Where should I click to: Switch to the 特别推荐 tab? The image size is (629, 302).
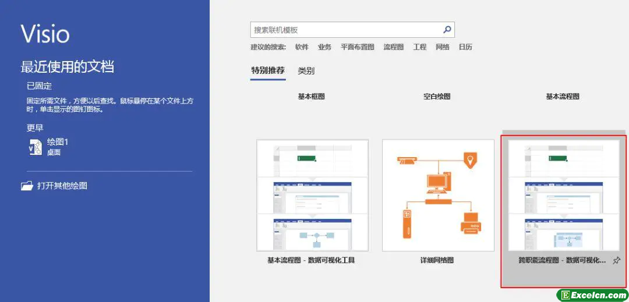[268, 71]
